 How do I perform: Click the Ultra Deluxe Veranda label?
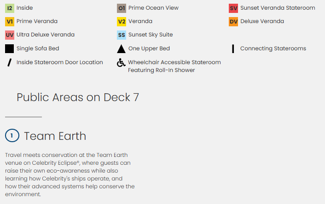coord(46,35)
